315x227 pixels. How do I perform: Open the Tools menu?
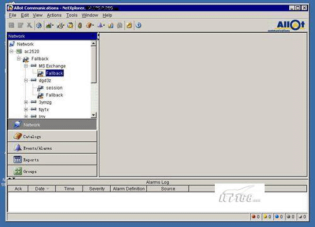[72, 15]
